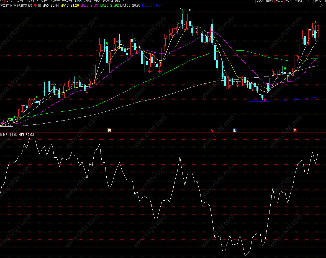Select the MA120: 20.67 label
Viewport: 326px width, 258px height.
[130, 6]
